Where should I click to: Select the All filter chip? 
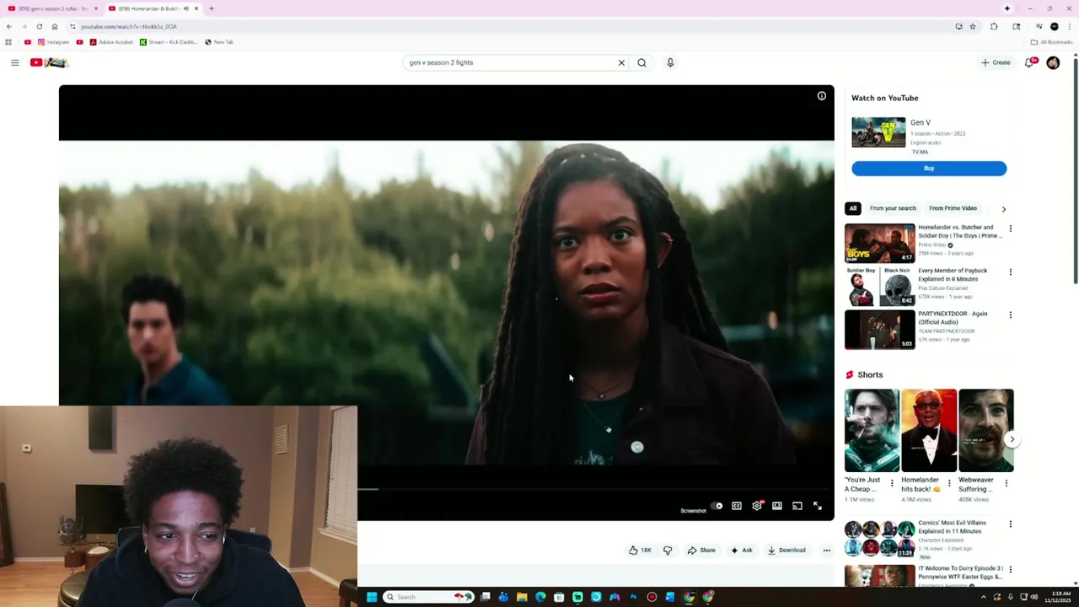tap(853, 208)
